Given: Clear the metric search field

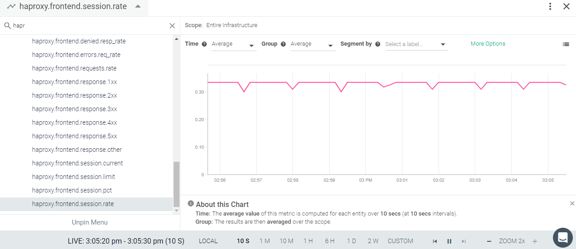Looking at the screenshot, I should (172, 26).
